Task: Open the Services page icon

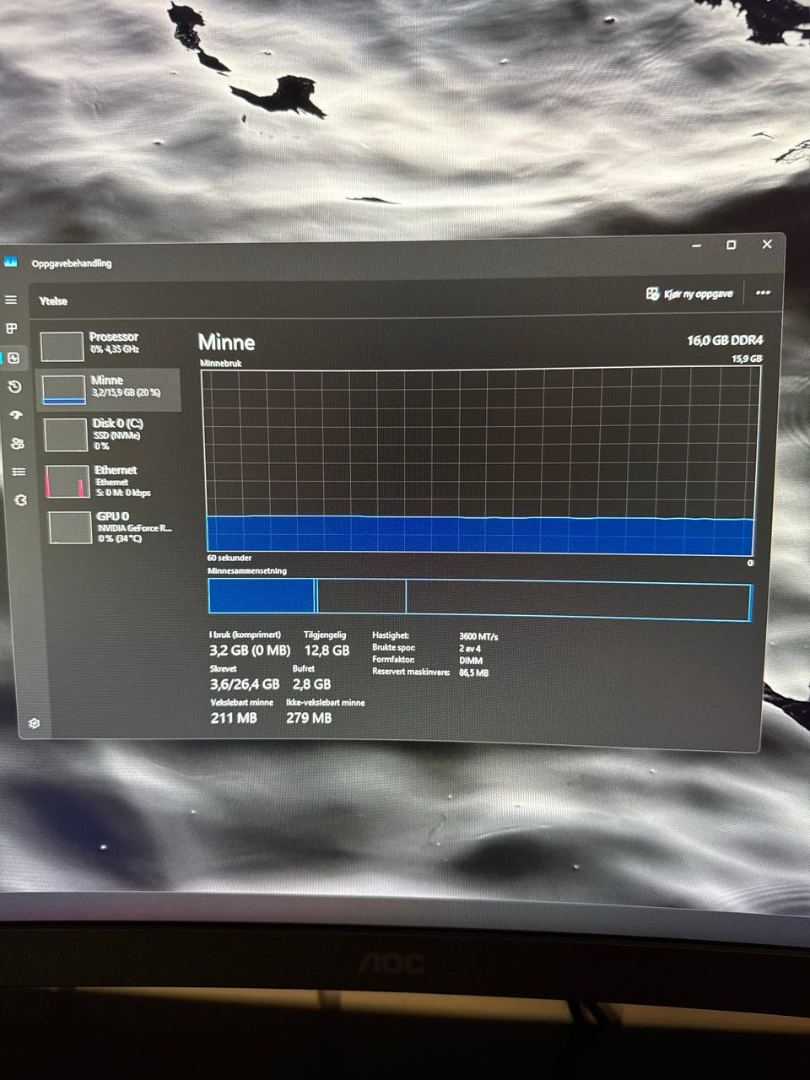Action: tap(21, 499)
